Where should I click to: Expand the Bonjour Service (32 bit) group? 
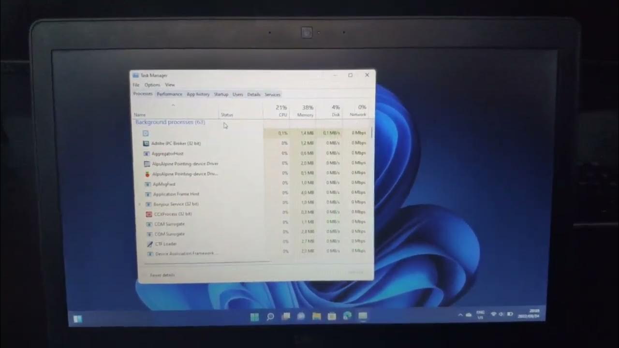pos(140,204)
